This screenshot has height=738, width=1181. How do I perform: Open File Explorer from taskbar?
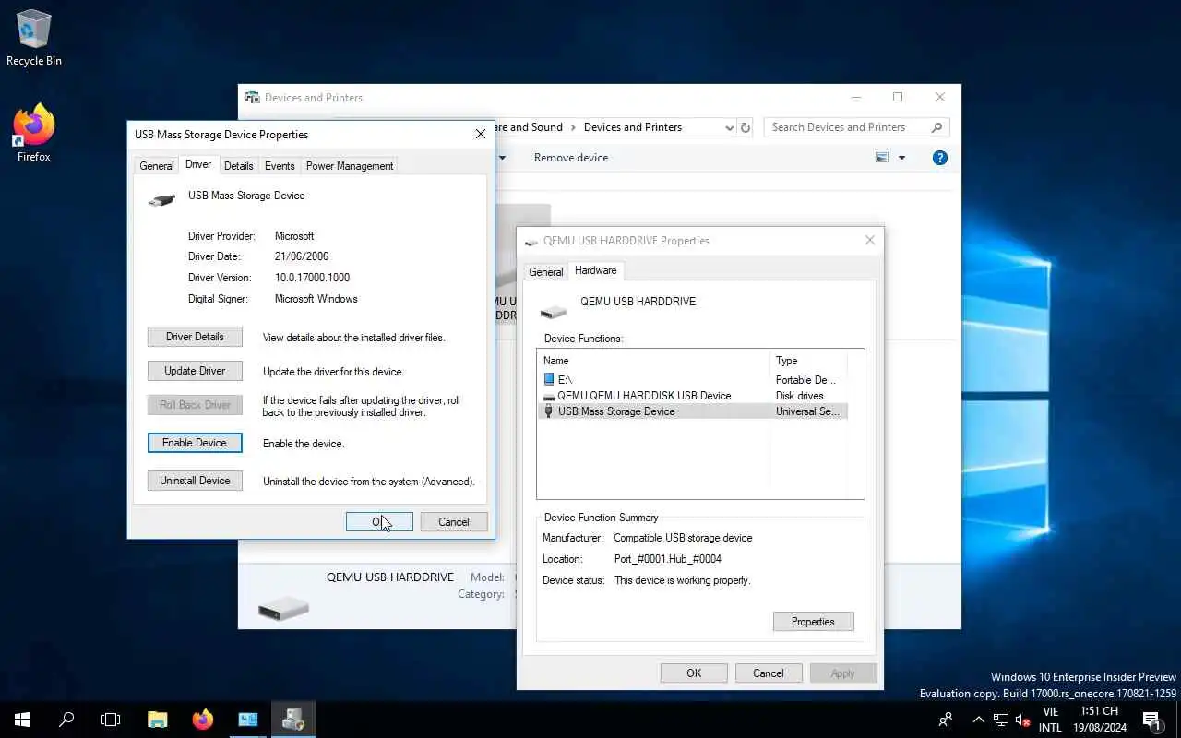click(158, 720)
